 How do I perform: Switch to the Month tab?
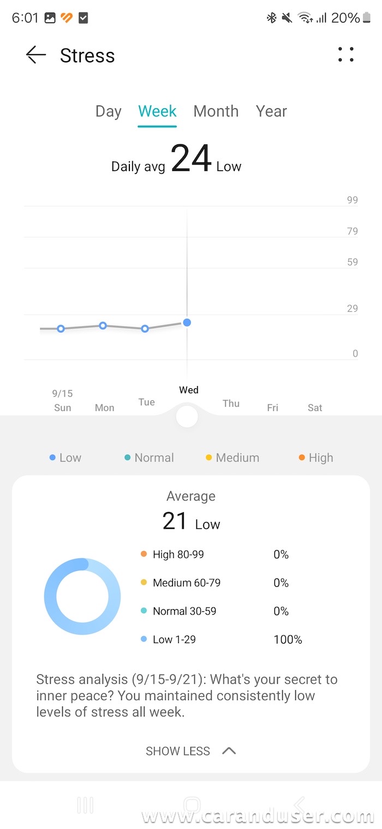(x=216, y=112)
